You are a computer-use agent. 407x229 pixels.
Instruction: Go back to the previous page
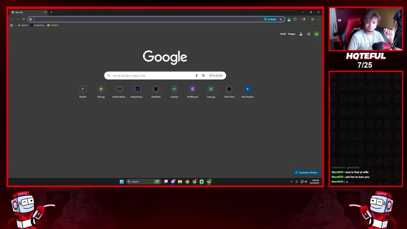(x=12, y=19)
